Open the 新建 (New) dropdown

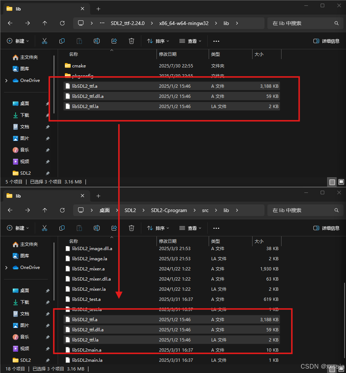coord(17,41)
